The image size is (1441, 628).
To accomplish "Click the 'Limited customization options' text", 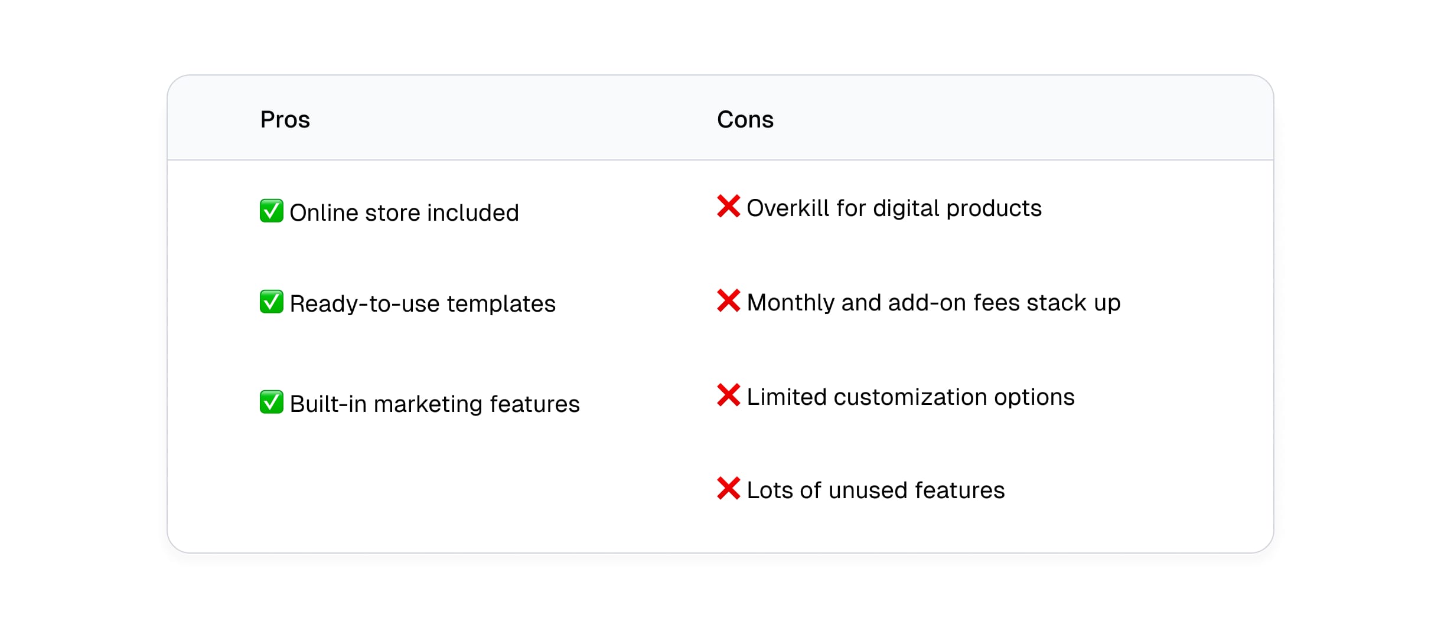I will 910,397.
